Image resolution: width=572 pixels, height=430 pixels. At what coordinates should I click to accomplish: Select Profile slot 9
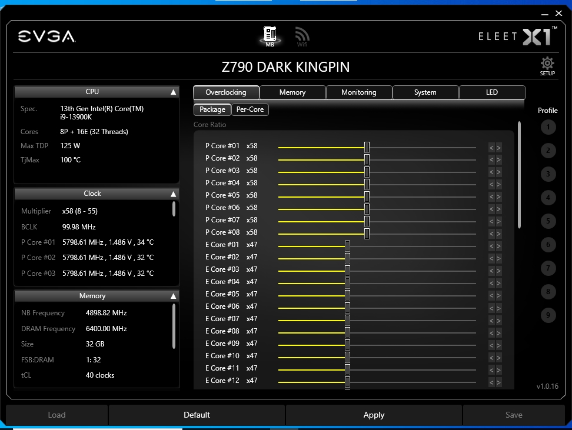click(548, 315)
